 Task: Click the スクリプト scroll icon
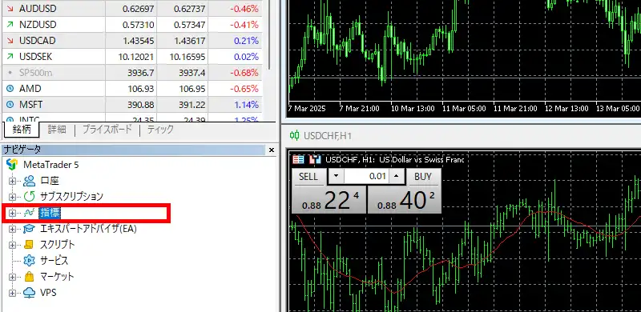[29, 244]
